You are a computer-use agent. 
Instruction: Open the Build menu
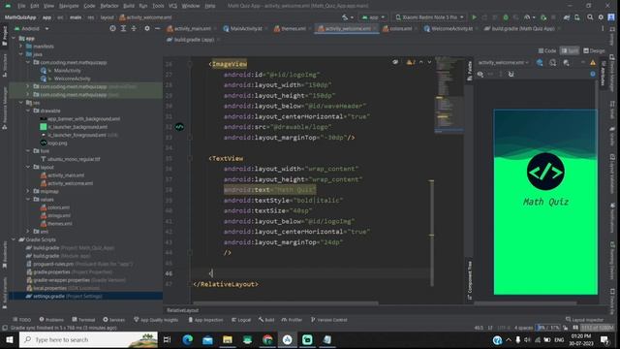tap(129, 6)
